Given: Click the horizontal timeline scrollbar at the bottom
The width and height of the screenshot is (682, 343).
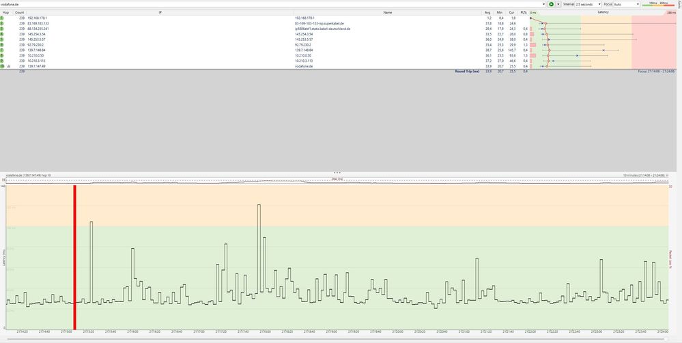Looking at the screenshot, I should [337, 338].
